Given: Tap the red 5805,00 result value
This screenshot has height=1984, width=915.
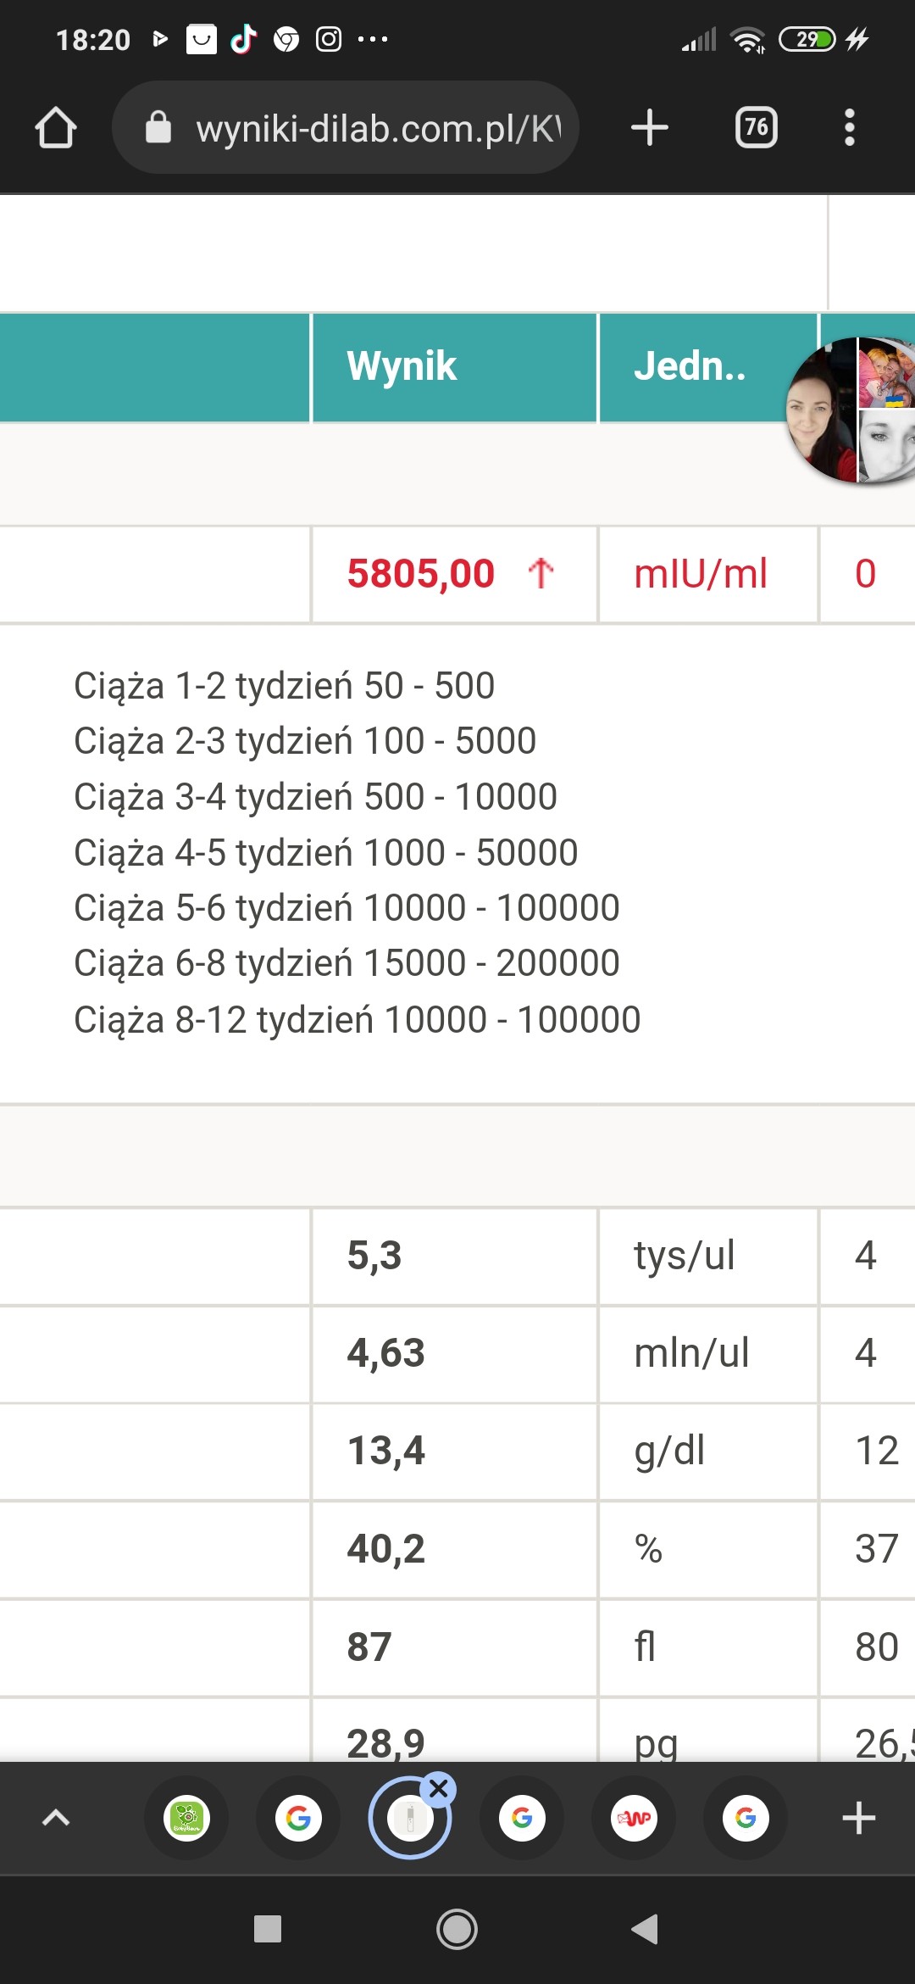Looking at the screenshot, I should pyautogui.click(x=421, y=574).
